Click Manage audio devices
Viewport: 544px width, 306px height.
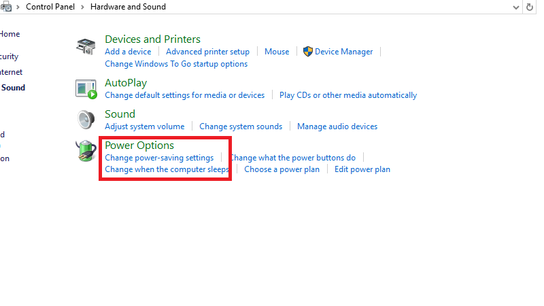pos(337,126)
